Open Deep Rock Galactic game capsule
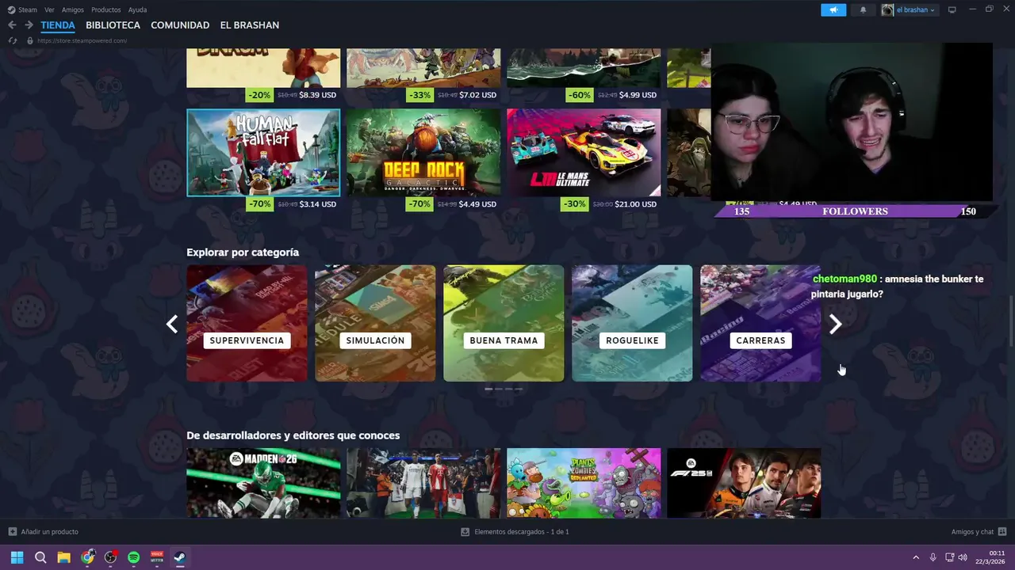1015x570 pixels. pos(423,153)
